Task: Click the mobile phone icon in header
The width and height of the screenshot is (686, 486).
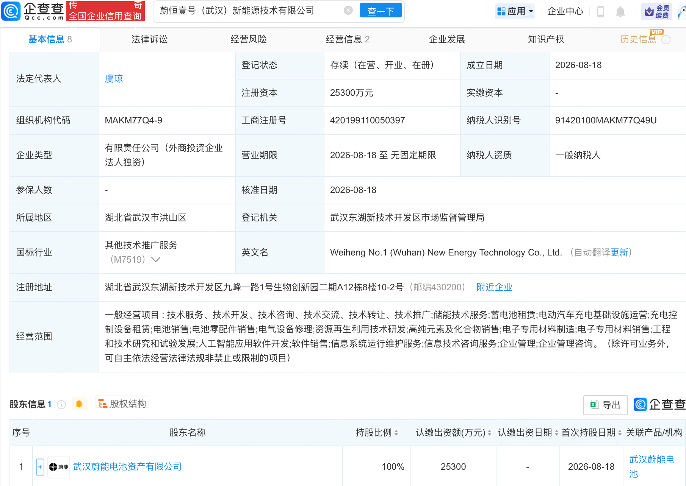Action: tap(600, 12)
